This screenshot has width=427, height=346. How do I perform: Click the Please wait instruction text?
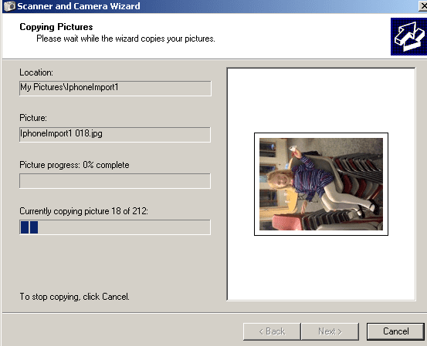[126, 39]
